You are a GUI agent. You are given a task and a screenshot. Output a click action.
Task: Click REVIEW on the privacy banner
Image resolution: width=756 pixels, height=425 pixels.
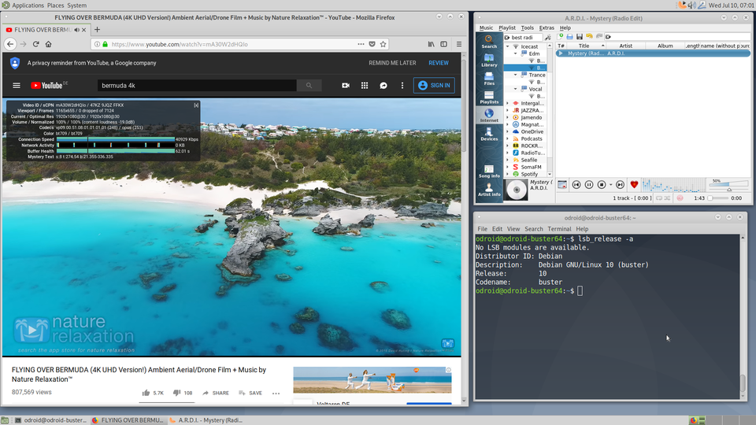click(x=439, y=63)
